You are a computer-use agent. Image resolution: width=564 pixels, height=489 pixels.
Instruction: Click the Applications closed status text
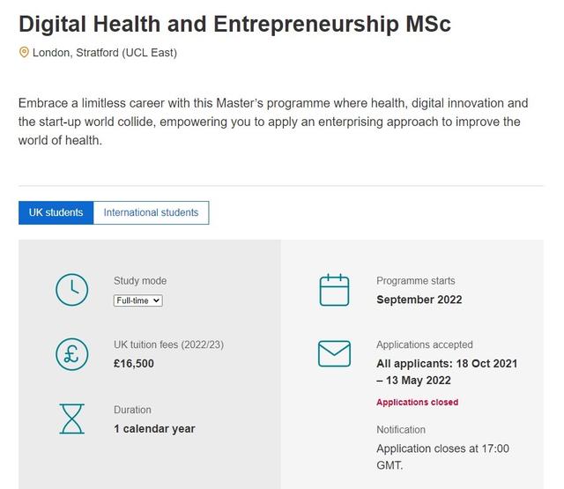point(417,402)
